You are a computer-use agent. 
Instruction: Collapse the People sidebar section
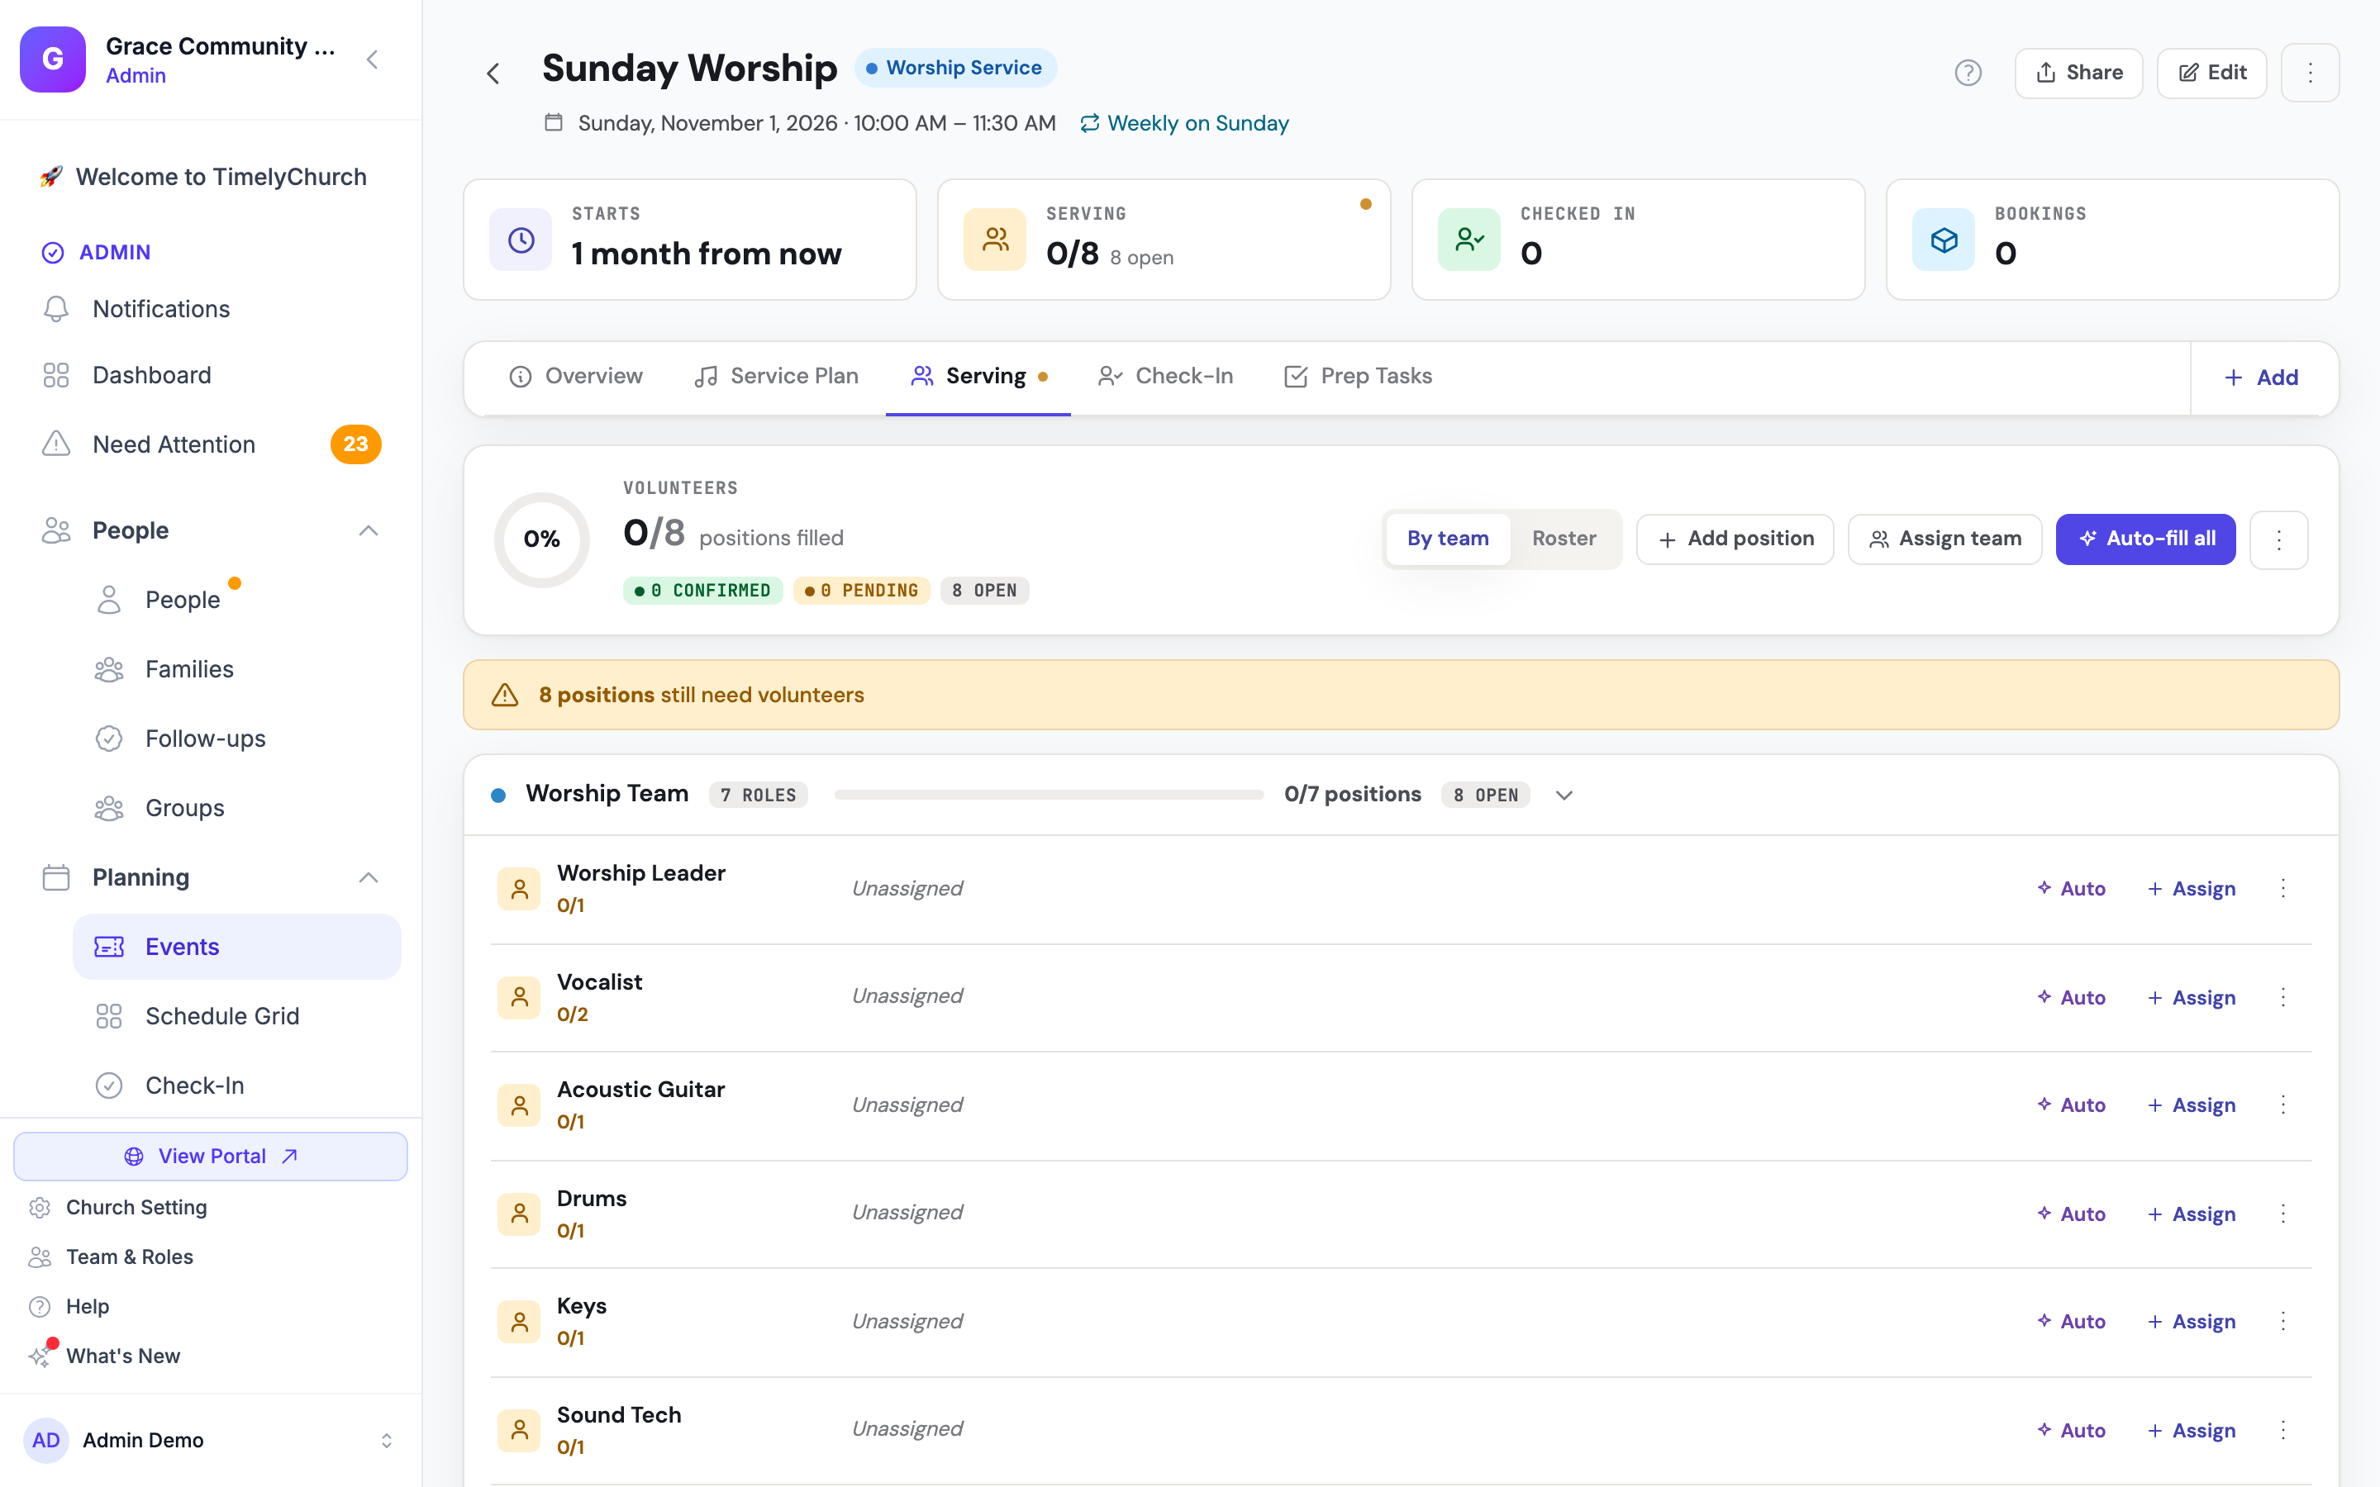[368, 531]
